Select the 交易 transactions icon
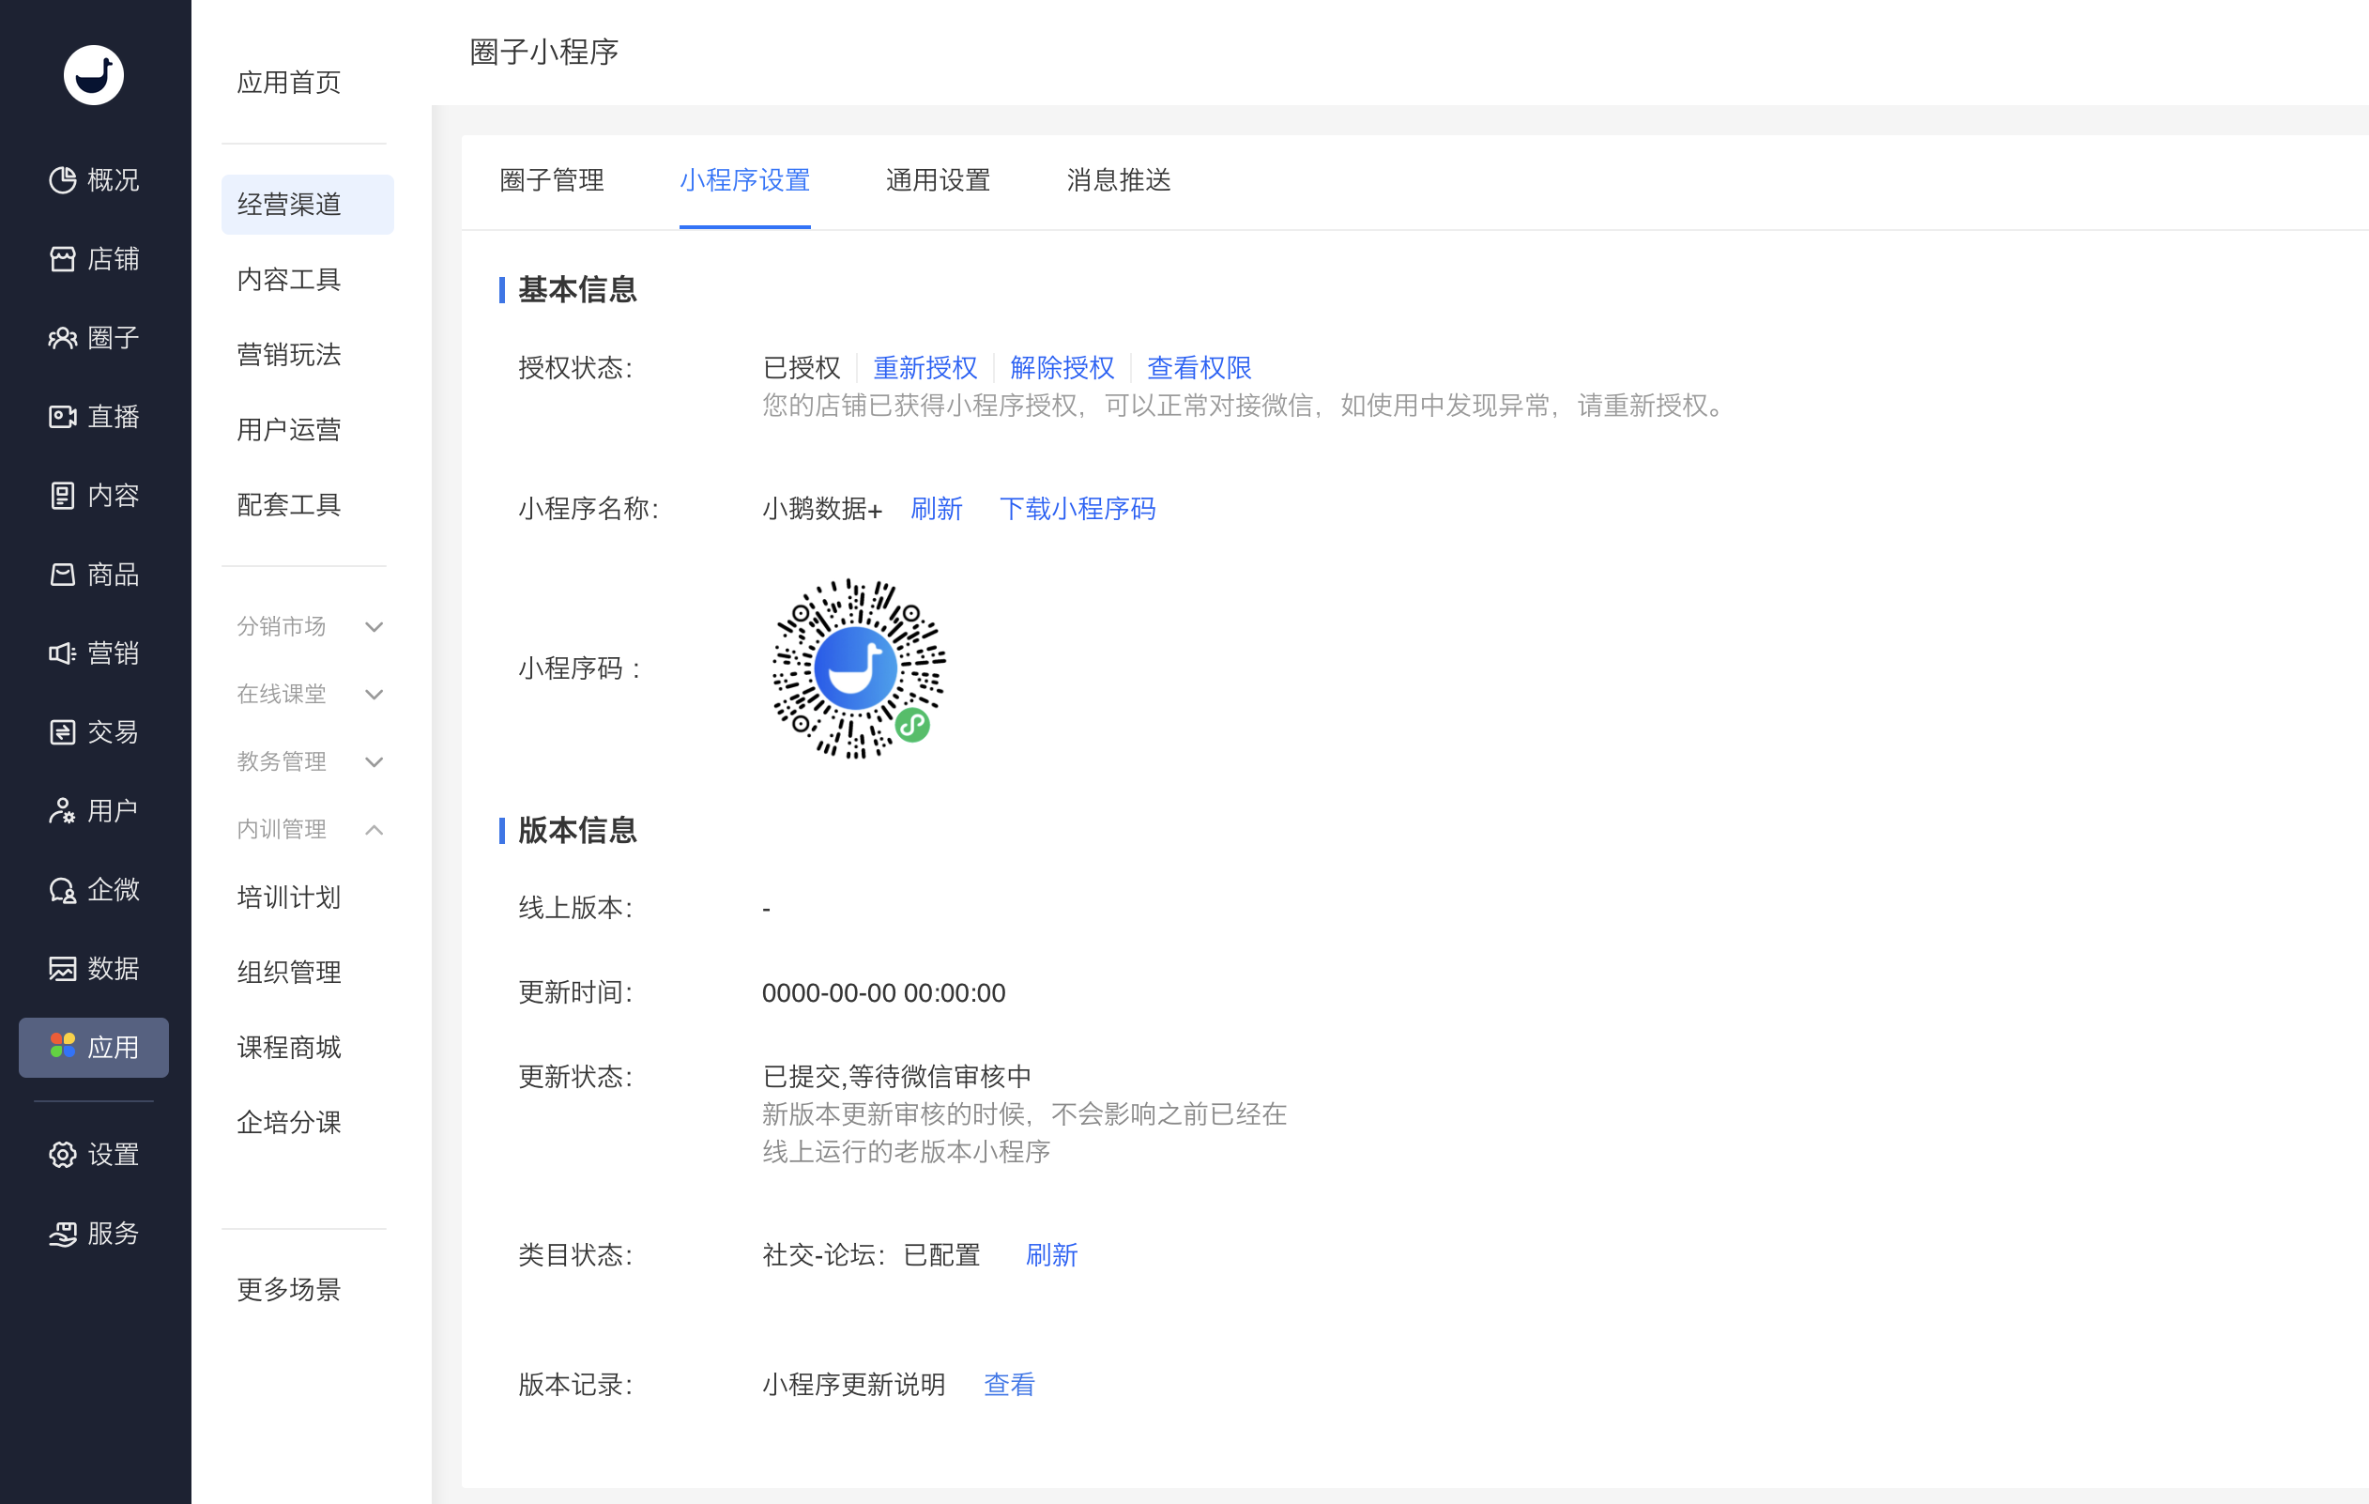This screenshot has height=1504, width=2369. pos(95,731)
